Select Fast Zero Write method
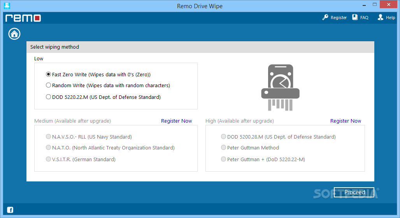 98,74
